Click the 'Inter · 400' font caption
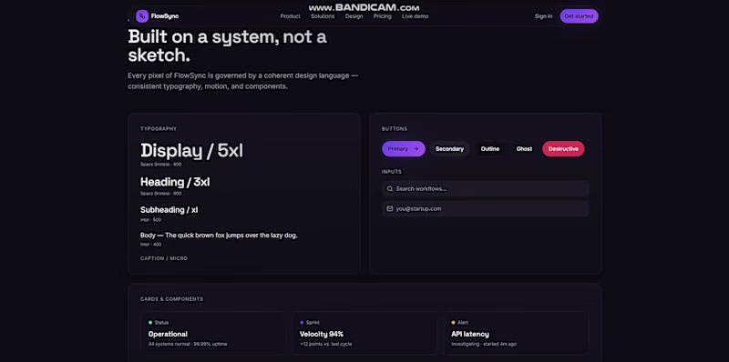This screenshot has width=729, height=362. point(150,245)
